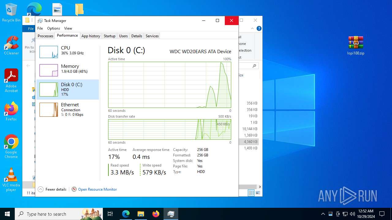Click the File Explorer back arrow
Image resolution: width=392 pixels, height=220 pixels.
tap(28, 66)
